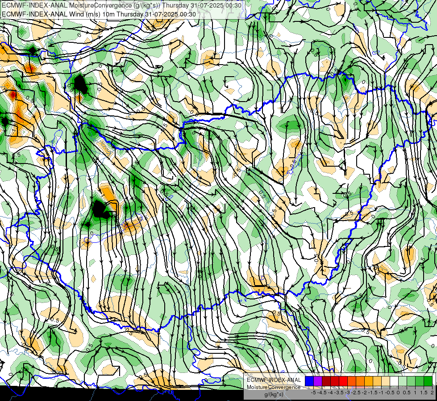Select the MoistureConvergence title line at top

(122, 5)
